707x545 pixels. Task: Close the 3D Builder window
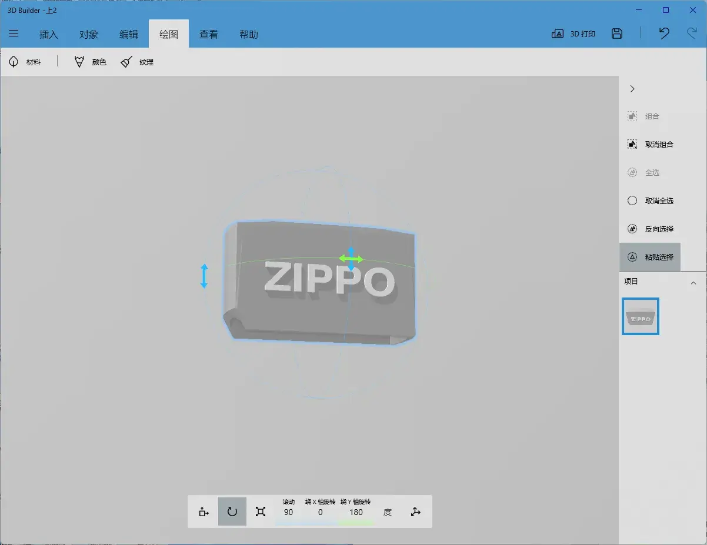(x=693, y=10)
